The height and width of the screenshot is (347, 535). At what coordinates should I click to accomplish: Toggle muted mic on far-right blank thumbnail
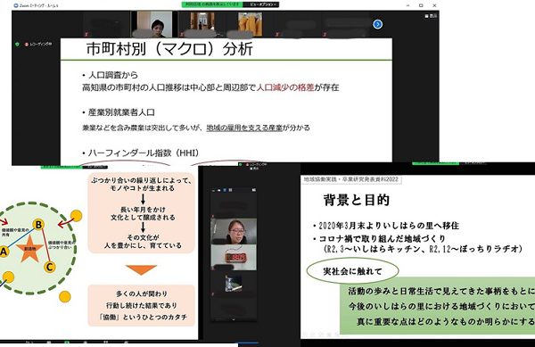pos(325,35)
